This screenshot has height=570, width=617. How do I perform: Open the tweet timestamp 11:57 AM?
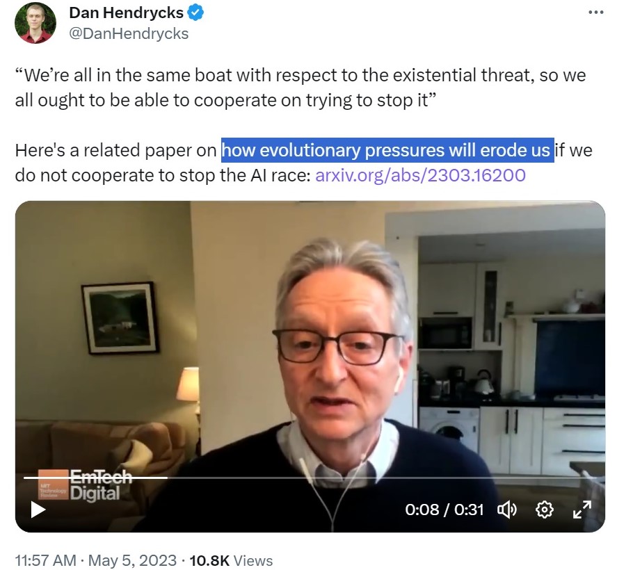coord(46,560)
